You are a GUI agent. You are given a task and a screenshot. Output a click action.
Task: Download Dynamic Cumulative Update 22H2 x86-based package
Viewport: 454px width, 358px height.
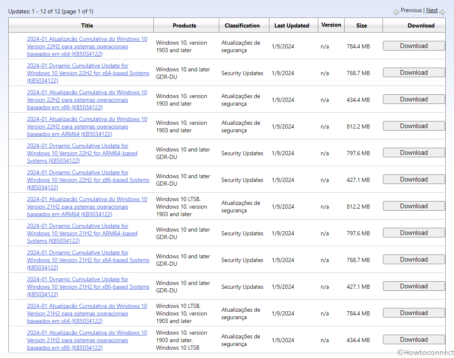tap(413, 179)
